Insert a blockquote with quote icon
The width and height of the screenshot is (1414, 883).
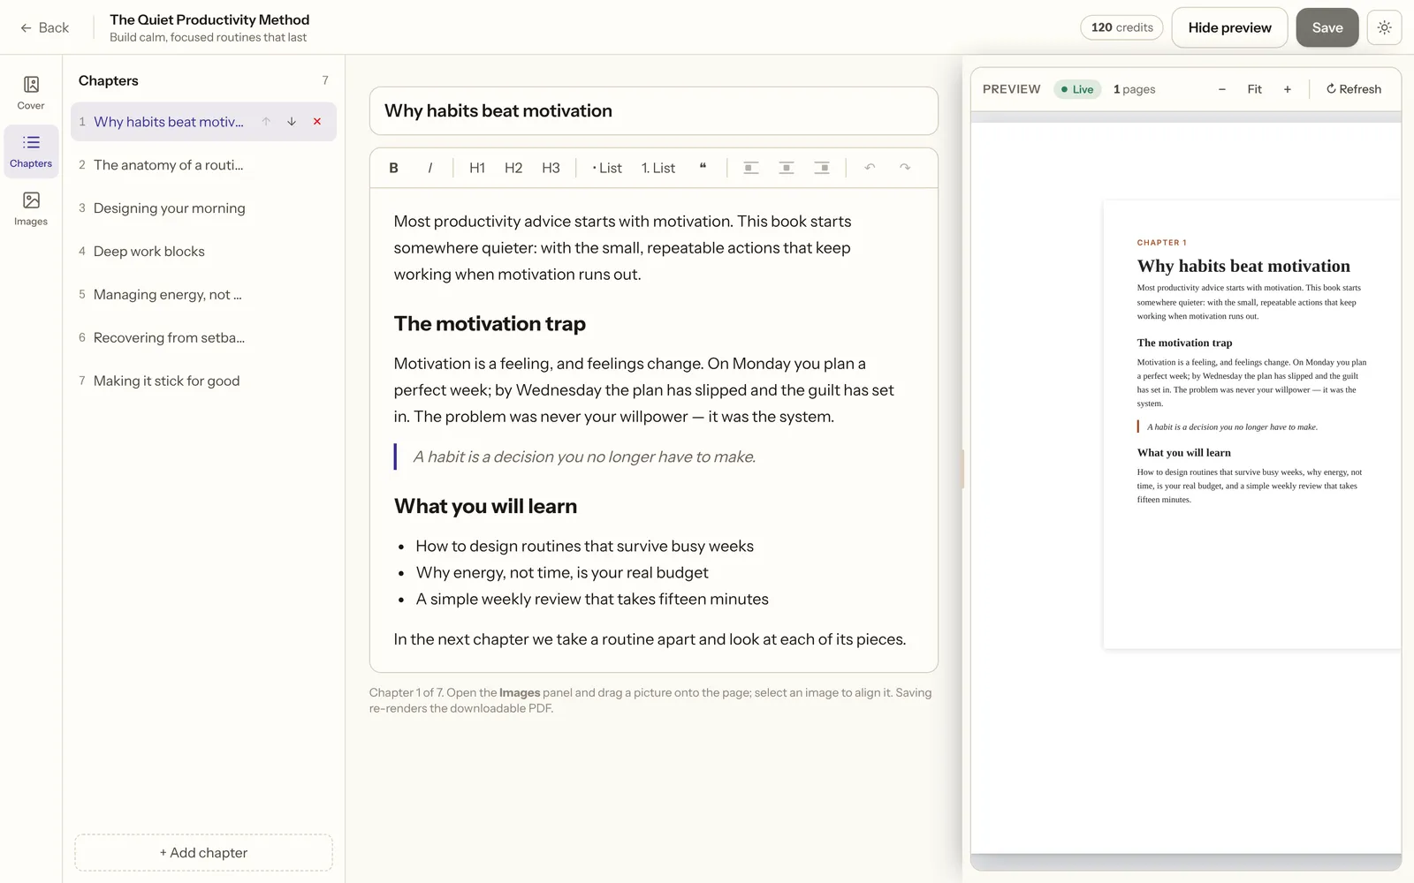click(x=703, y=168)
